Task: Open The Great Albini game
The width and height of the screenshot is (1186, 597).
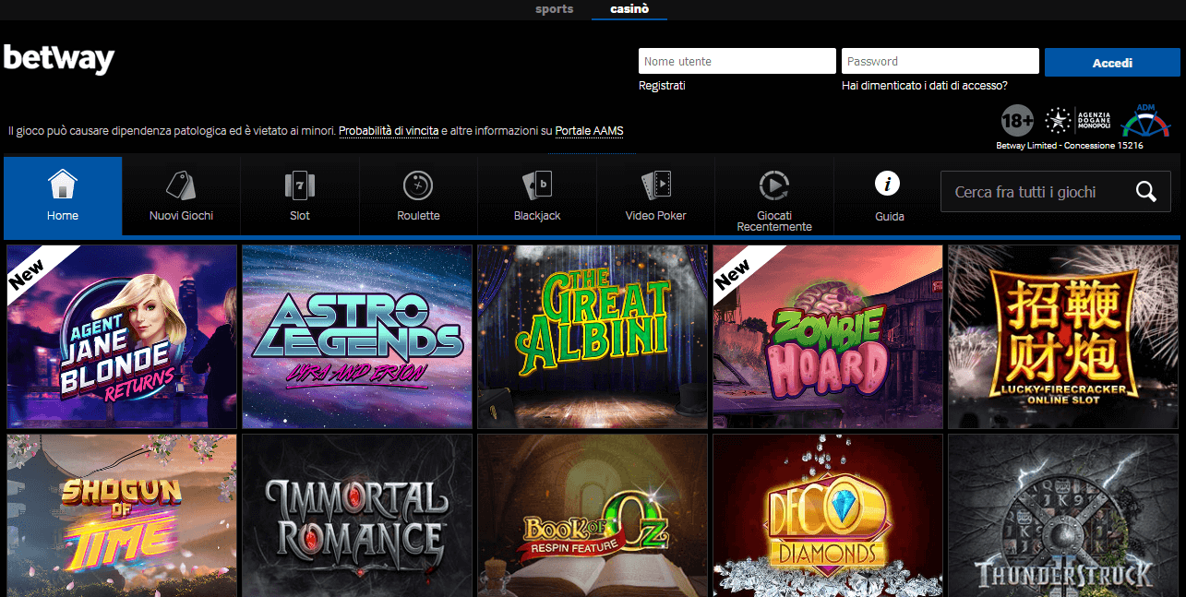Action: click(x=593, y=337)
